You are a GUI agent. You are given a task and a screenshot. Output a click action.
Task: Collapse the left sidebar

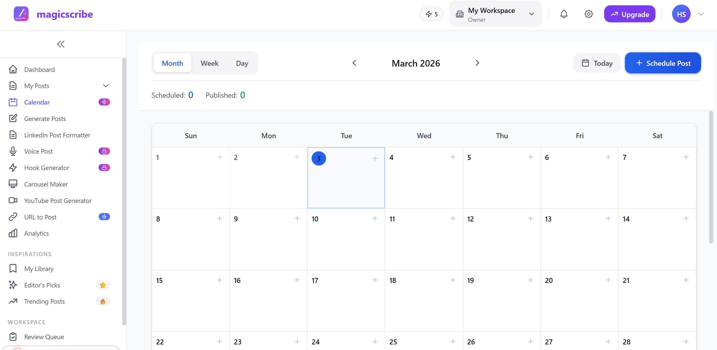(x=61, y=44)
